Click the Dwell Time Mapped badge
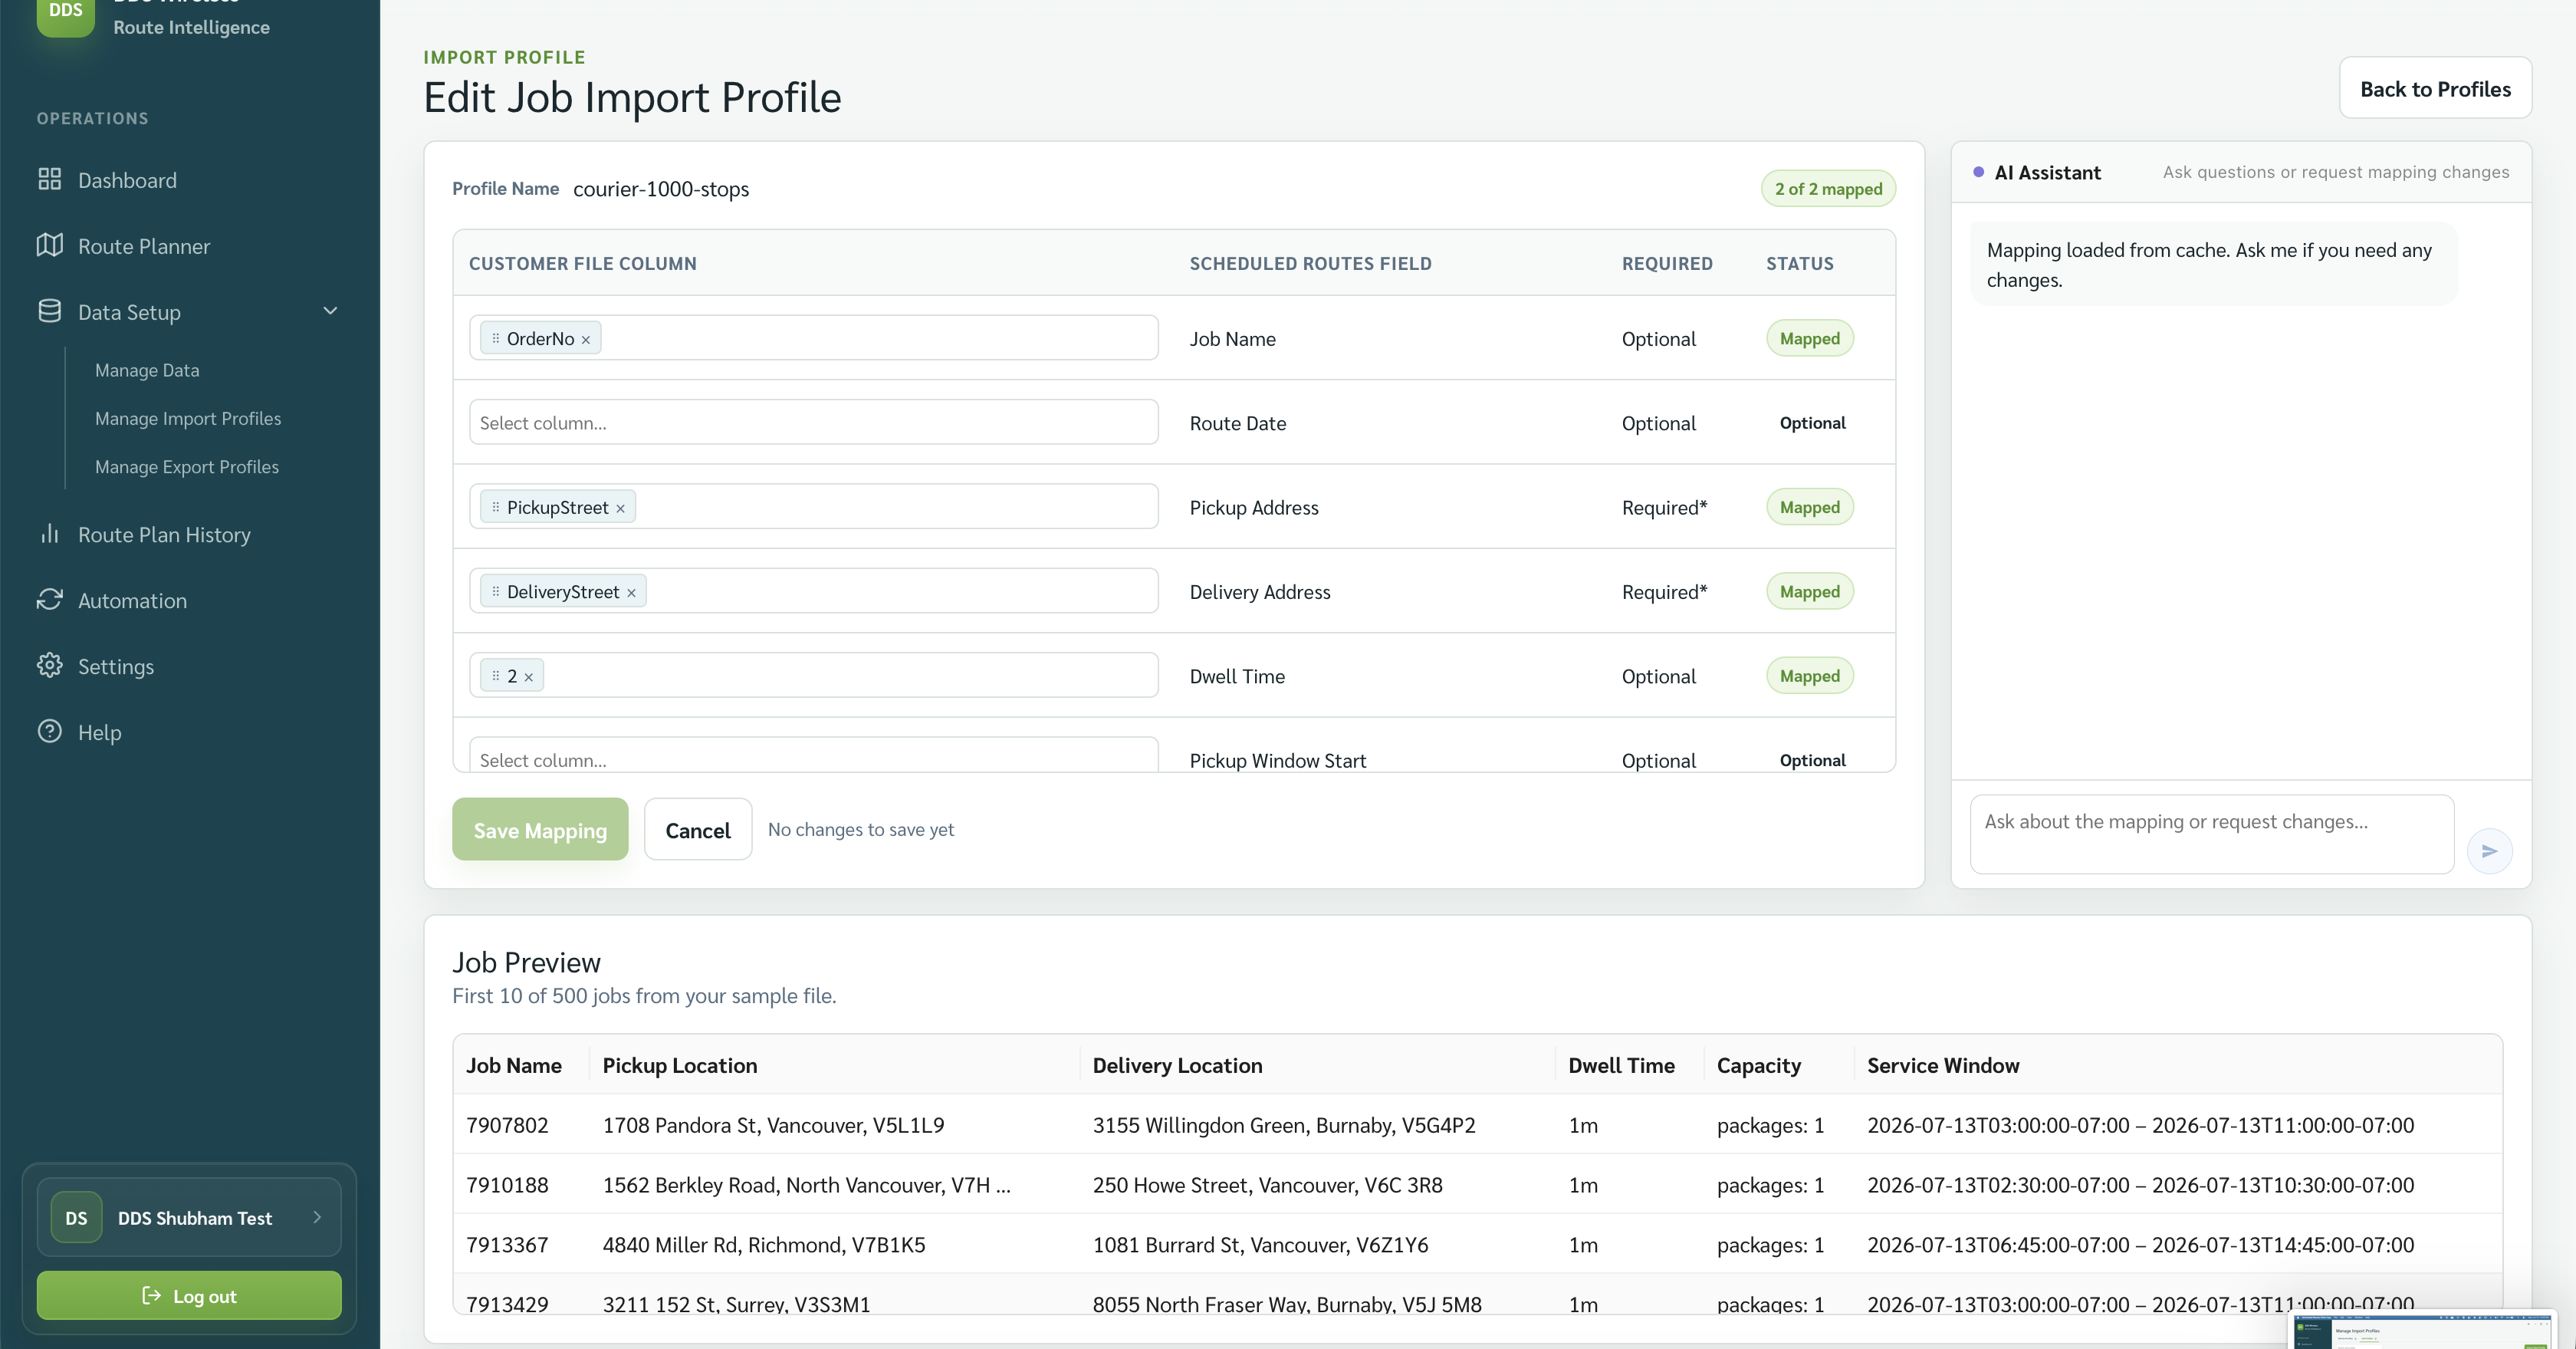This screenshot has width=2576, height=1349. click(1810, 676)
